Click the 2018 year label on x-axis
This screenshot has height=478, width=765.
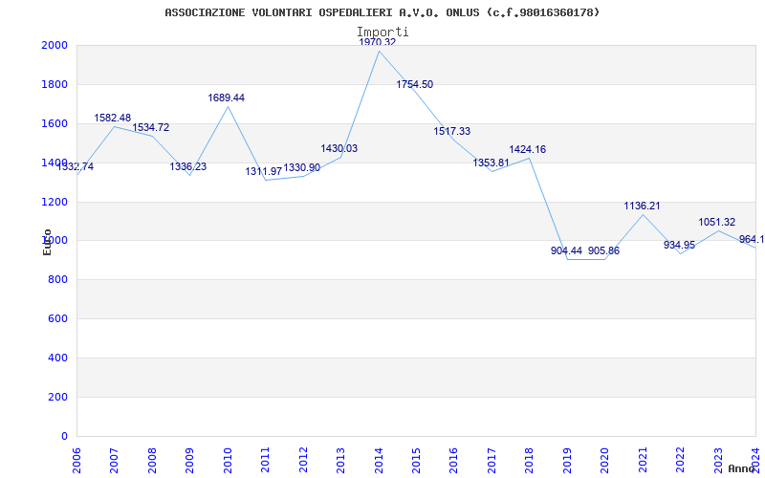[530, 461]
